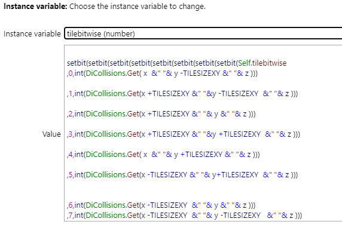Image resolution: width=342 pixels, height=237 pixels.
Task: Place cursor on the line starting with ,5,int
Action: [x=182, y=174]
